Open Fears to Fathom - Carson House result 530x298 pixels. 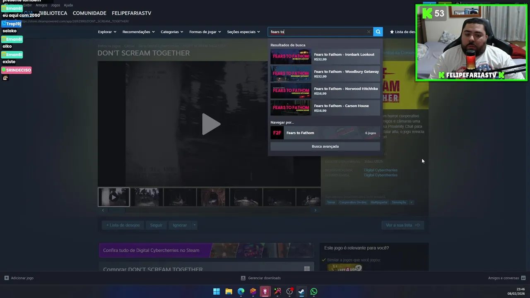click(325, 108)
